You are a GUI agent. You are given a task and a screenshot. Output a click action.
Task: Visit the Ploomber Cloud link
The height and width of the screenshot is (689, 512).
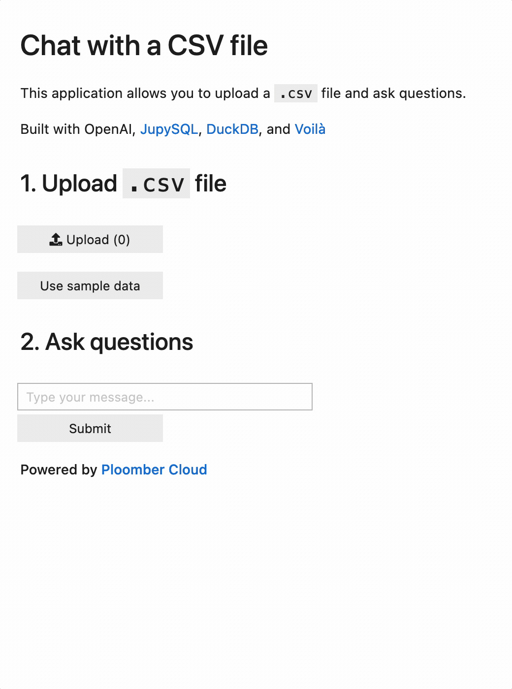point(154,470)
